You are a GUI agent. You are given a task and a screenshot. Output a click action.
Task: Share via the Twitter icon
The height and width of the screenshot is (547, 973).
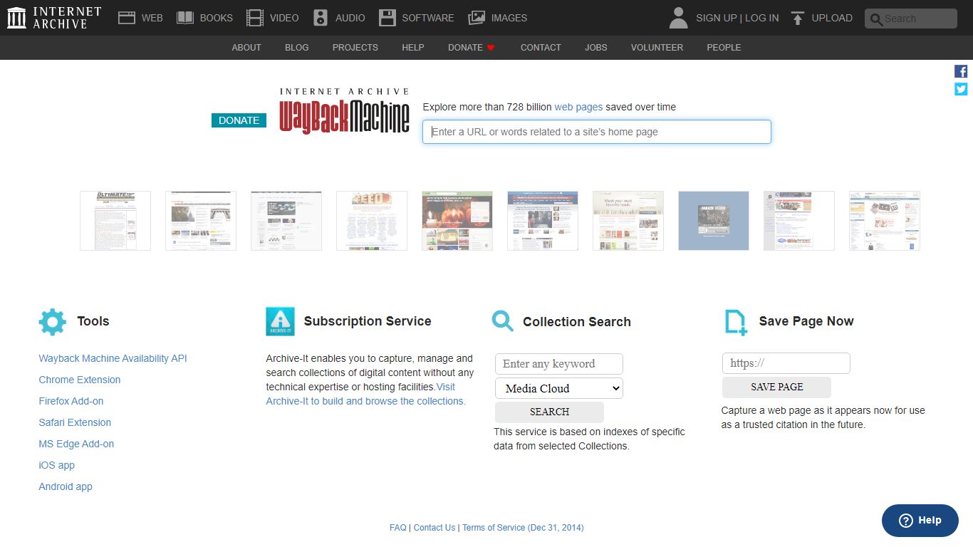point(961,89)
